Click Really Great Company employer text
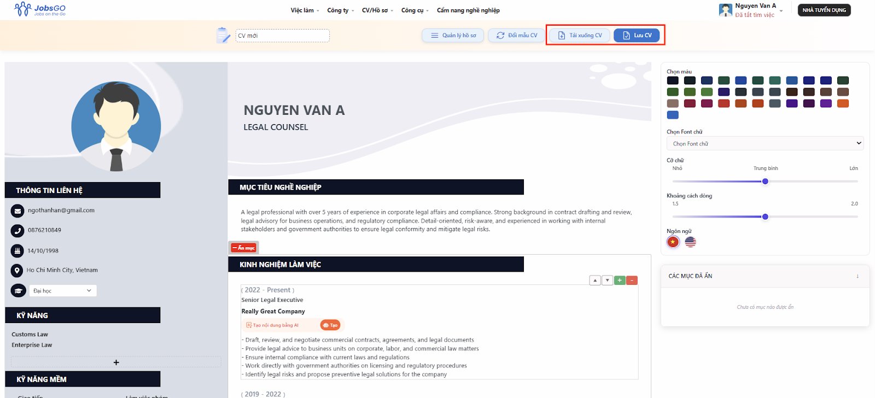This screenshot has width=875, height=398. (273, 312)
